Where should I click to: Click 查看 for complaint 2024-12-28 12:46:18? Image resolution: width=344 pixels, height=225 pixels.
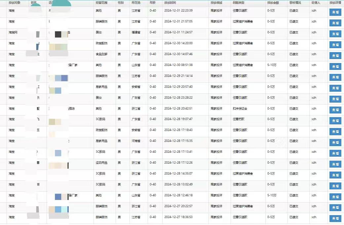335,197
